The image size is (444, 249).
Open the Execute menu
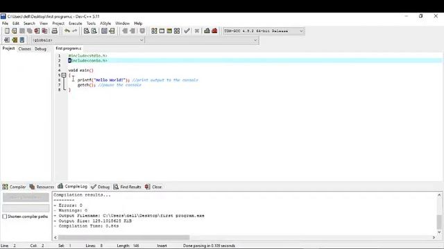click(x=76, y=24)
